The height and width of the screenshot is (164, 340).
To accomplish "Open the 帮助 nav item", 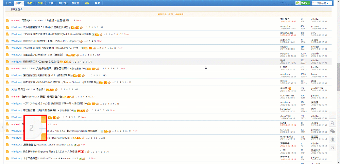I will (x=98, y=3).
